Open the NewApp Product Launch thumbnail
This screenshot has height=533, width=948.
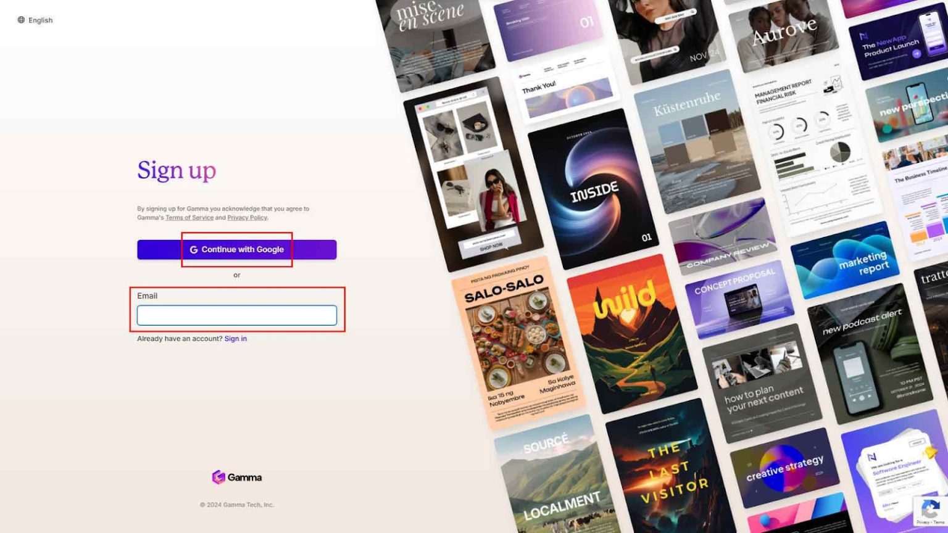tap(898, 42)
